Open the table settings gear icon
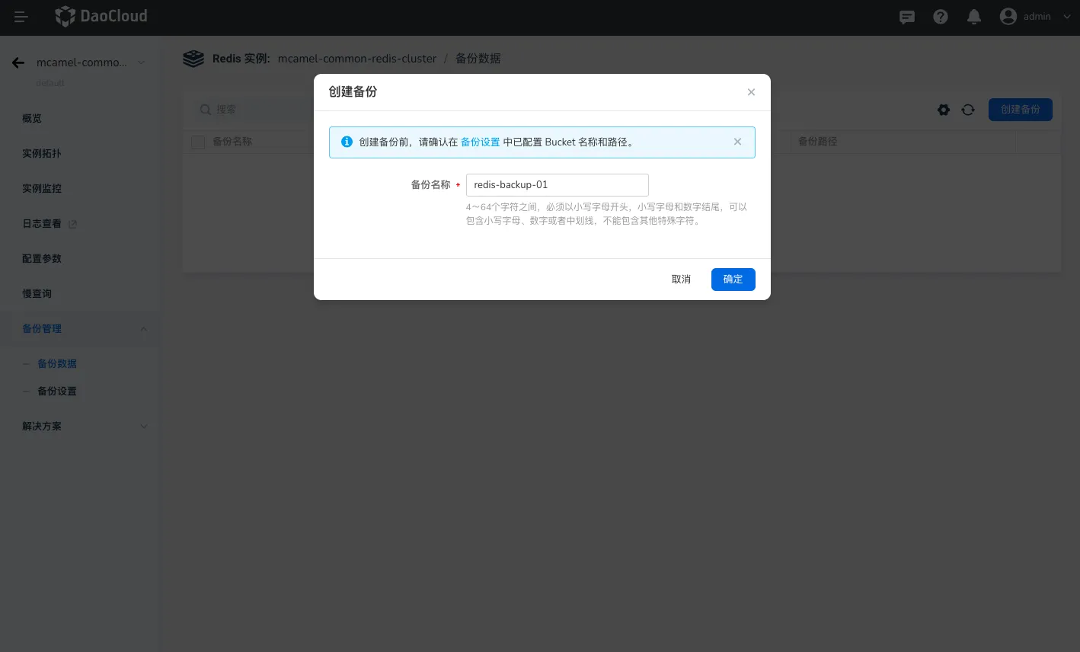Screen dimensions: 1080x652 point(944,110)
